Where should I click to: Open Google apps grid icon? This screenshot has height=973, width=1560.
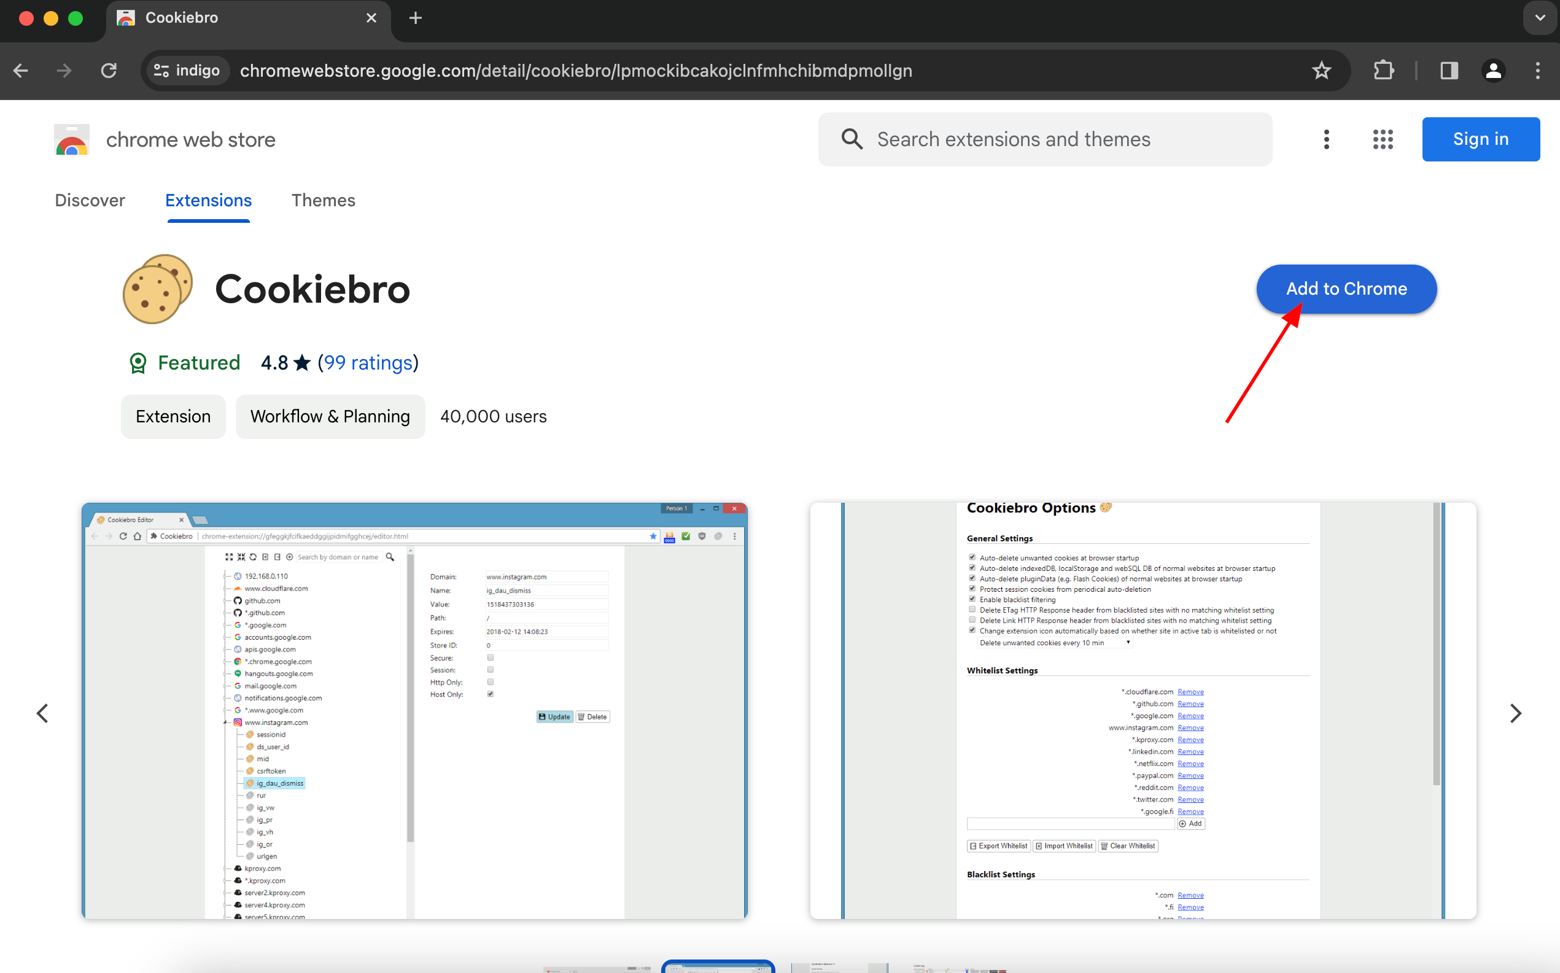[x=1383, y=139]
